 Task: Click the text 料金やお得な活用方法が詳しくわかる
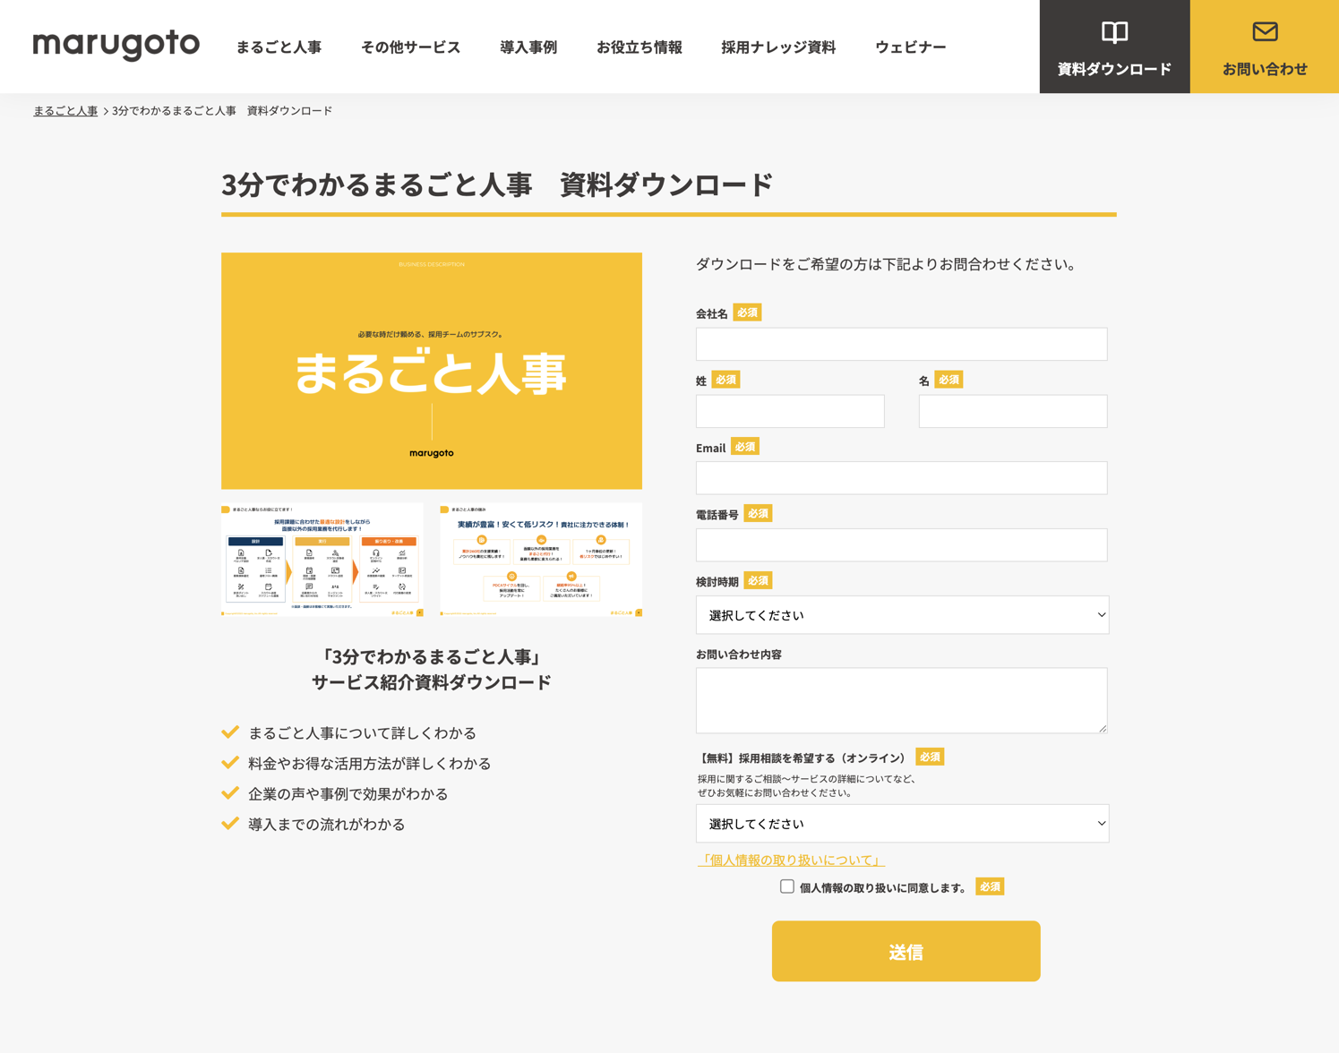(x=370, y=764)
